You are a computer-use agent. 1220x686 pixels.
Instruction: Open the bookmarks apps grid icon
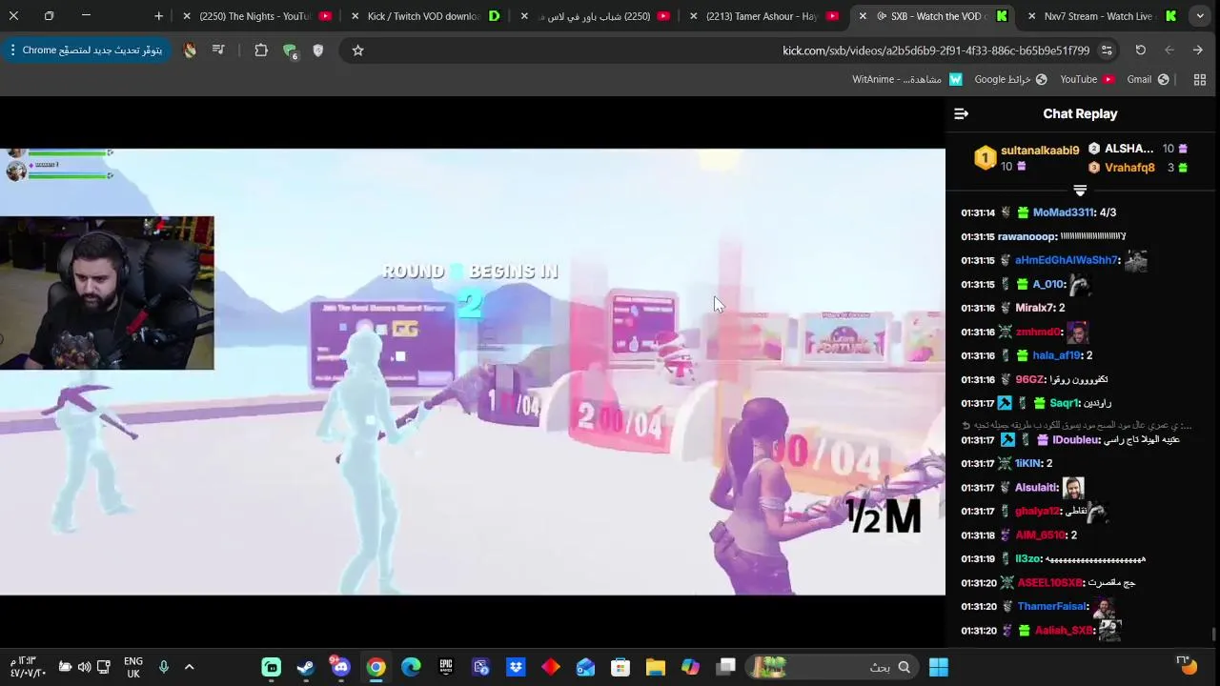pos(1200,80)
